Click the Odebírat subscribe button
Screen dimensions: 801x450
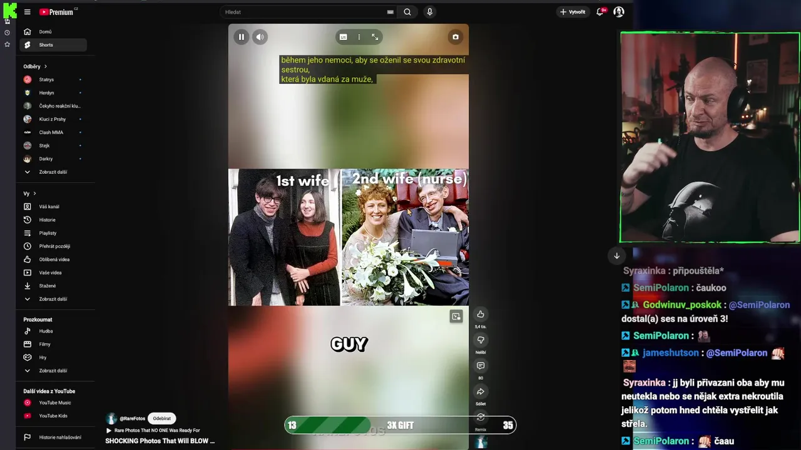pyautogui.click(x=161, y=419)
